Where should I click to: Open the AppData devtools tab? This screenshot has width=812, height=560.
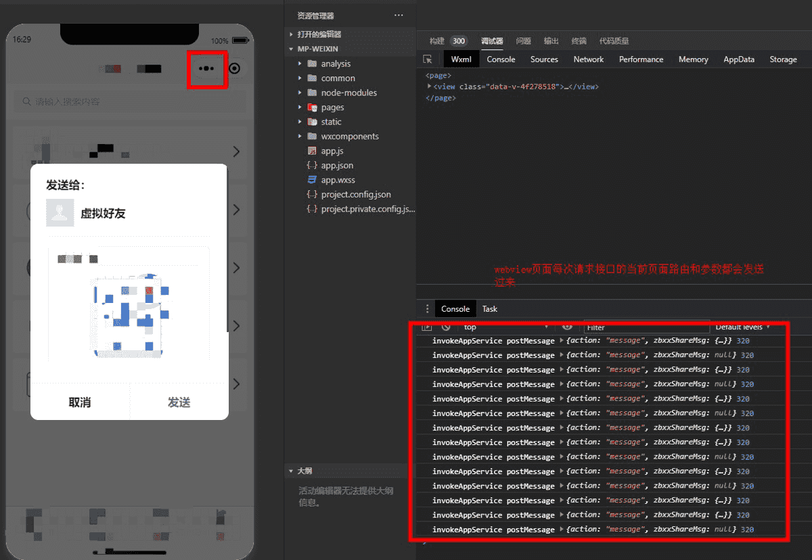point(739,60)
